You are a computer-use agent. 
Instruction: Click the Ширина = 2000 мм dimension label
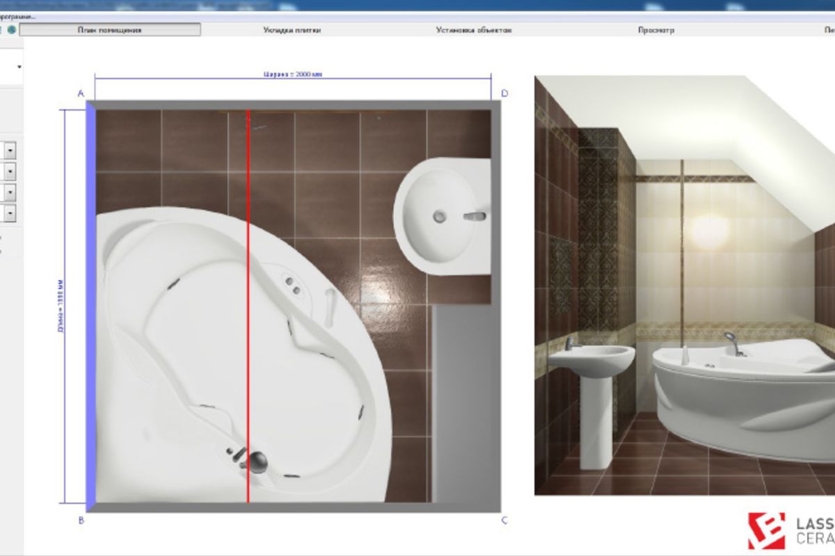(293, 74)
